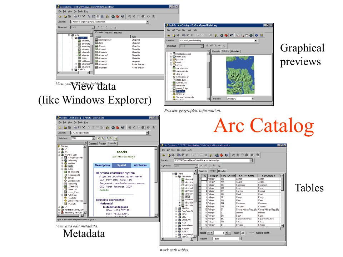Expand the junction node in roads window tree
This screenshot has height=257, width=343.
[x=62, y=163]
